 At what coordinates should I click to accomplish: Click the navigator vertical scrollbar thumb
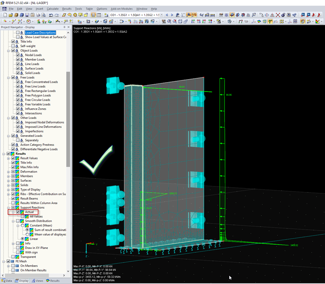click(x=68, y=119)
